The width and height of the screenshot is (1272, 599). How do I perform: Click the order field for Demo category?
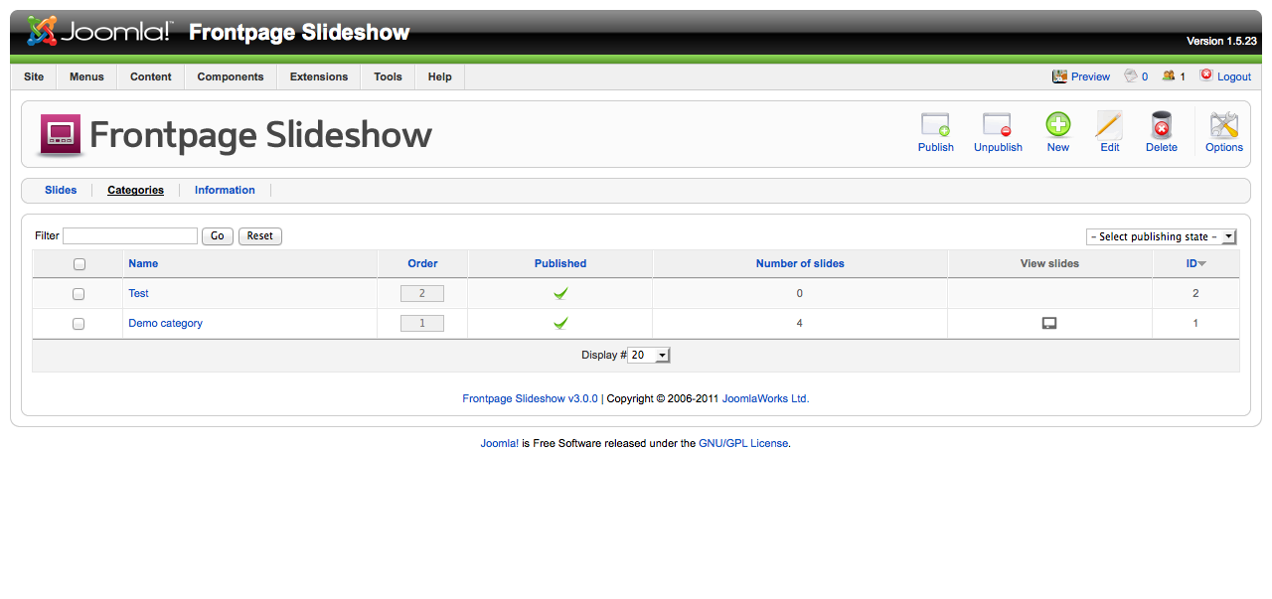tap(422, 323)
